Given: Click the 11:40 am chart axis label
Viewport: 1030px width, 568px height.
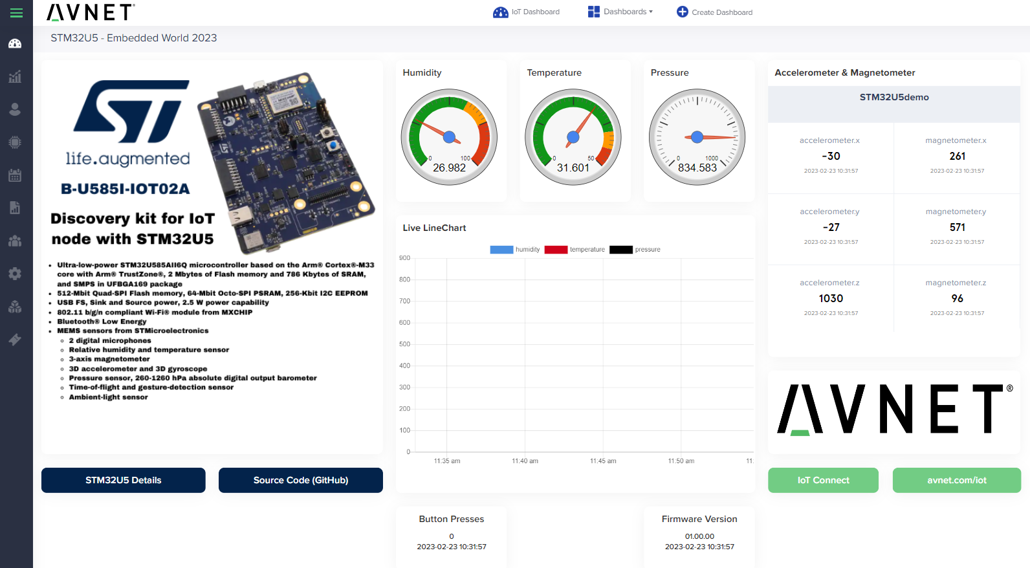Looking at the screenshot, I should (525, 461).
